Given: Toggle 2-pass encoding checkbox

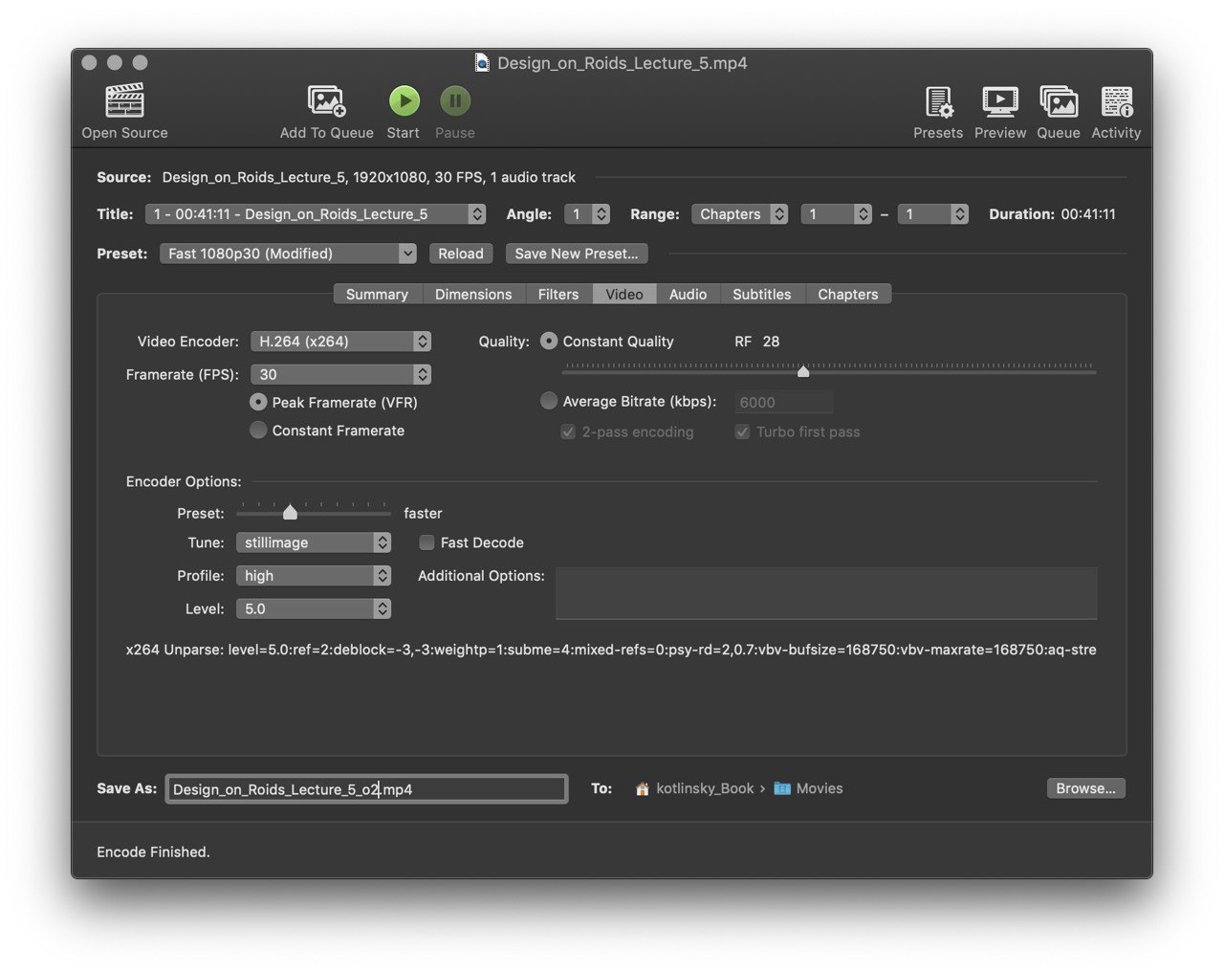Looking at the screenshot, I should [568, 431].
